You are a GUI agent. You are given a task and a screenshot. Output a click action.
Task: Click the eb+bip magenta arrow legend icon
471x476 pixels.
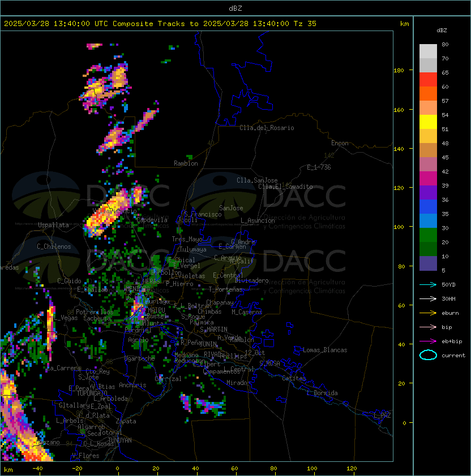[428, 341]
